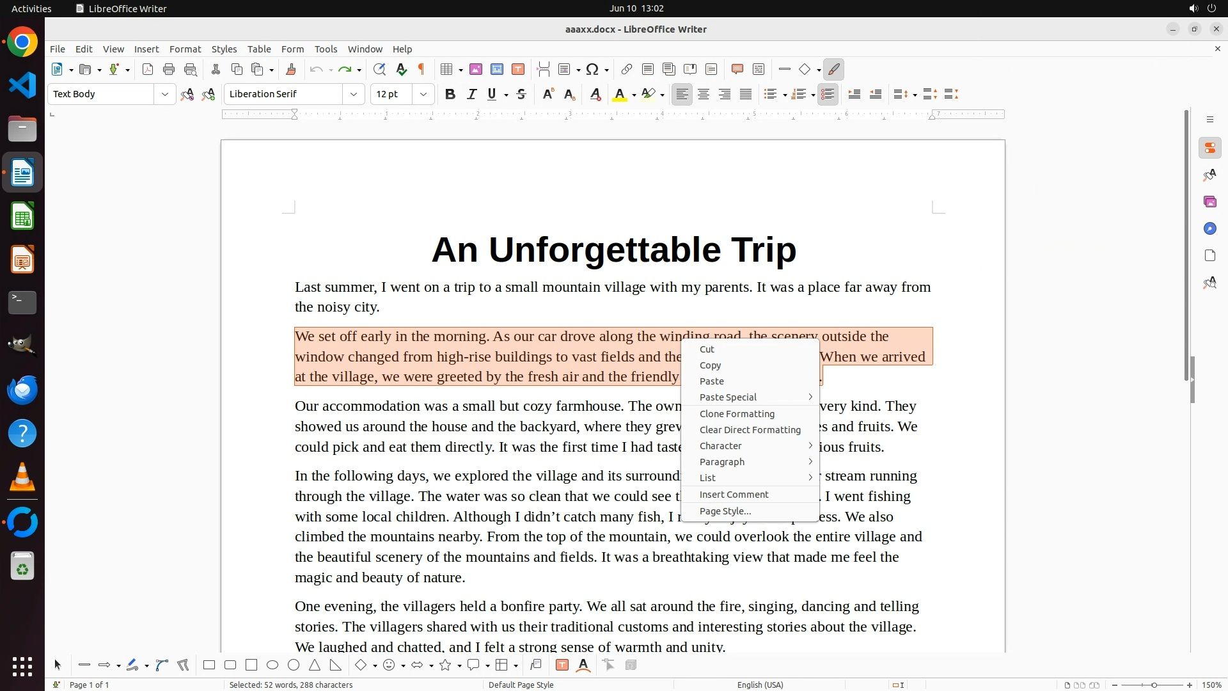The height and width of the screenshot is (691, 1228).
Task: Click the Insert Image icon
Action: pyautogui.click(x=476, y=70)
